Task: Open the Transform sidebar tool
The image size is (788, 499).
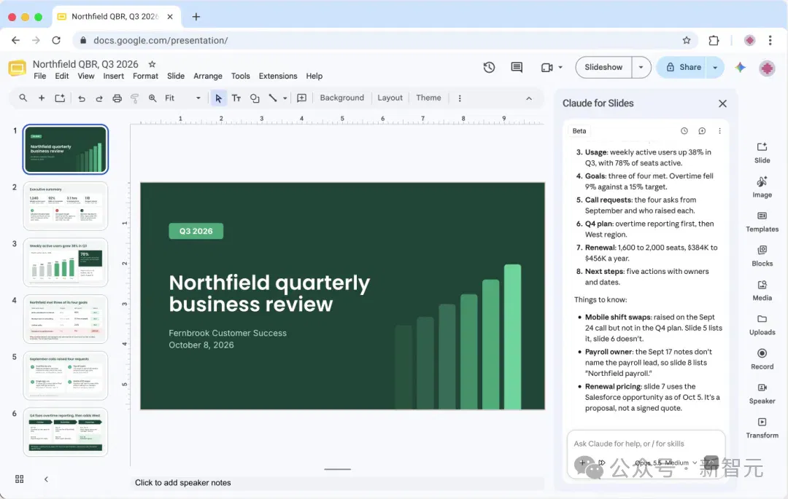Action: coord(762,428)
